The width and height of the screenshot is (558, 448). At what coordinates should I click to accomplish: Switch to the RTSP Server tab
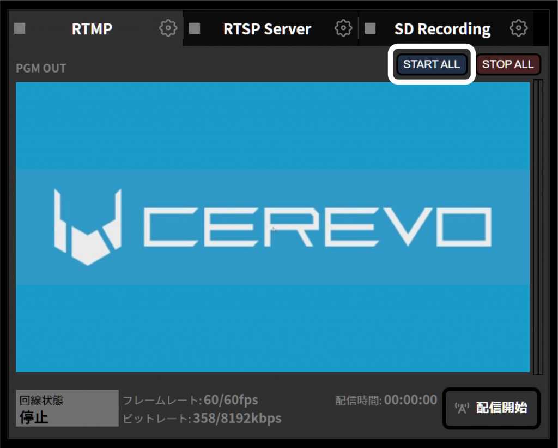(x=267, y=28)
